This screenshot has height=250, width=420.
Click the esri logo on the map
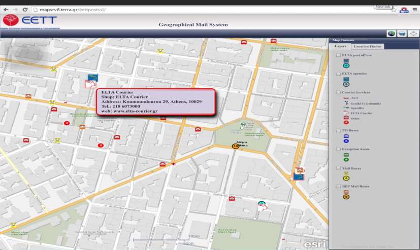coord(315,243)
